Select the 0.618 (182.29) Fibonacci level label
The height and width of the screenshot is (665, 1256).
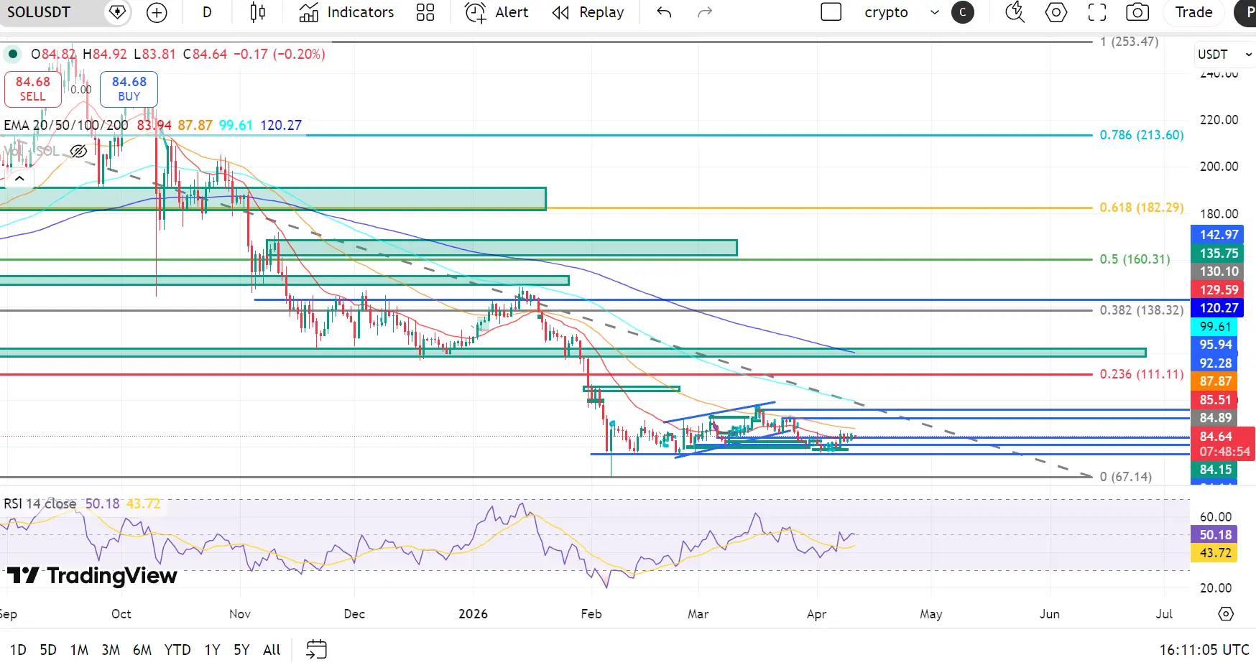[1141, 208]
